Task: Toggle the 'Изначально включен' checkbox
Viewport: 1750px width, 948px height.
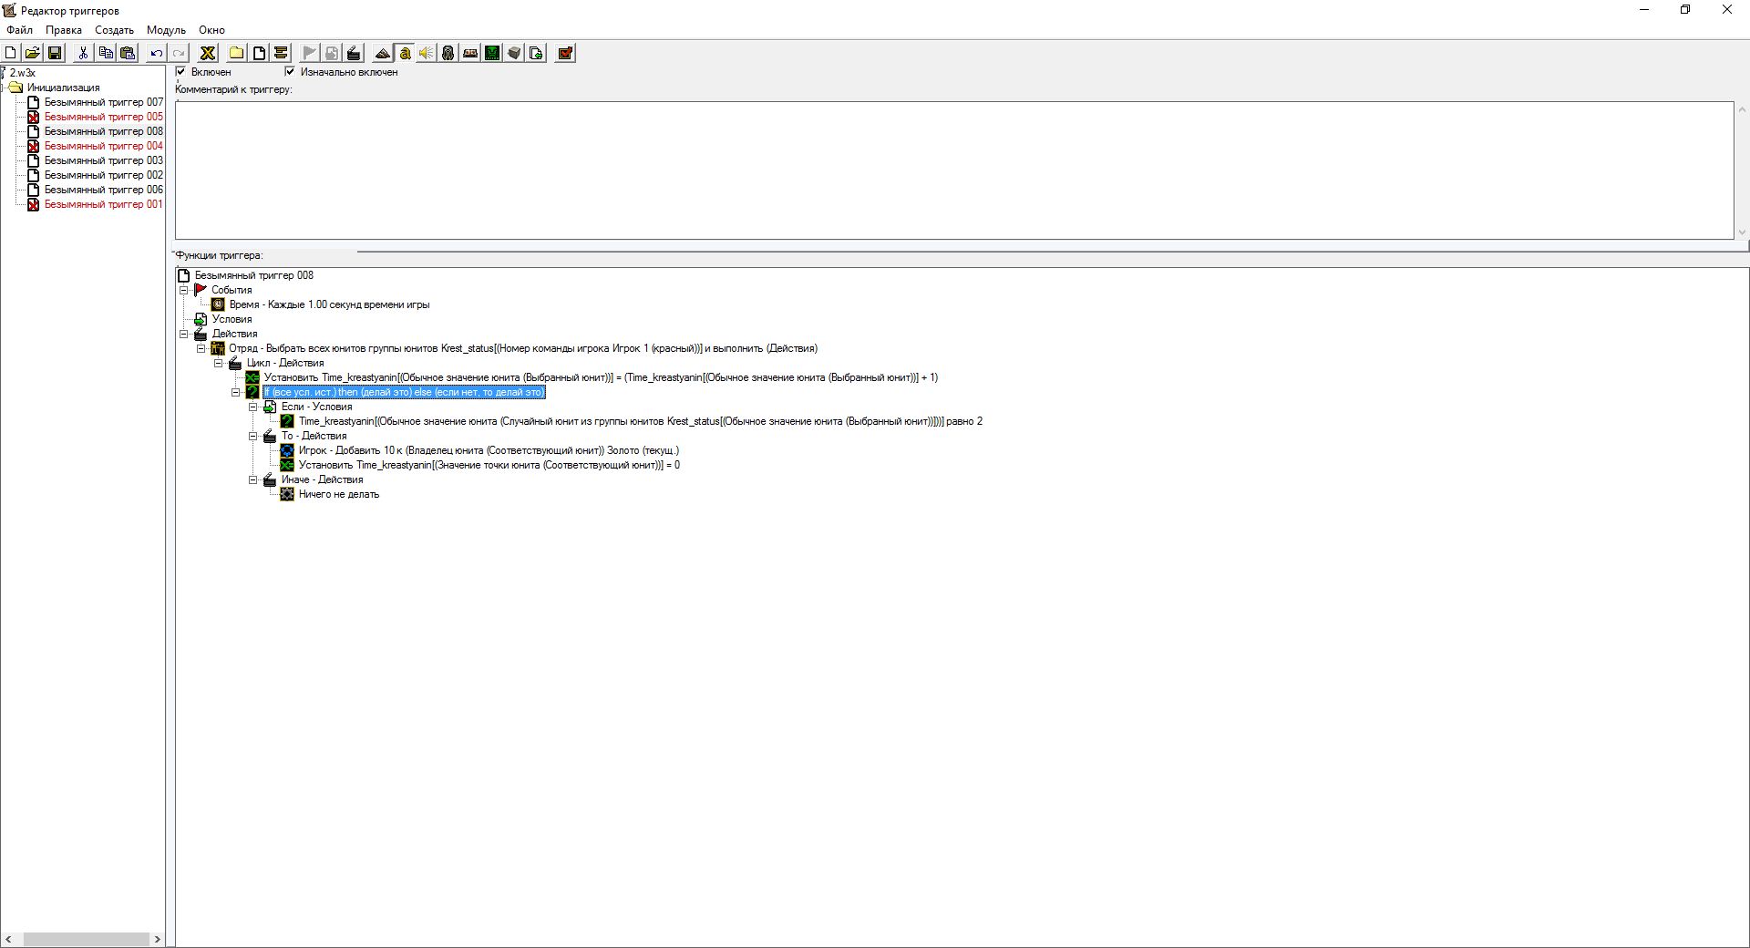Action: coord(290,71)
